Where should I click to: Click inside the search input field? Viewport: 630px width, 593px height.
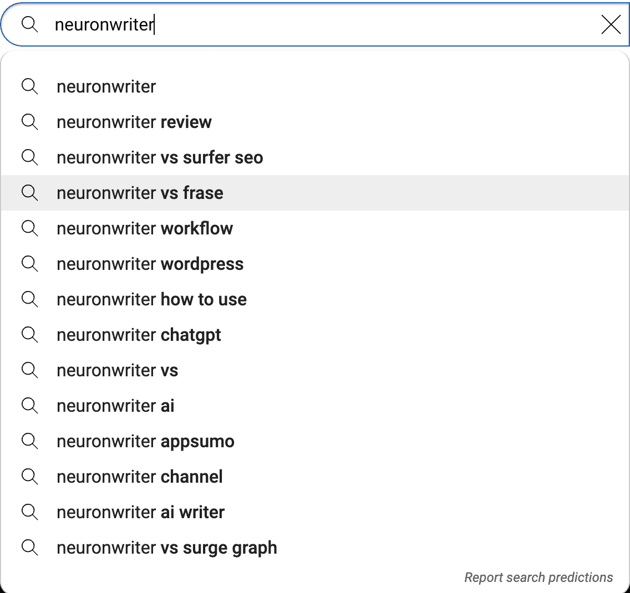click(277, 24)
